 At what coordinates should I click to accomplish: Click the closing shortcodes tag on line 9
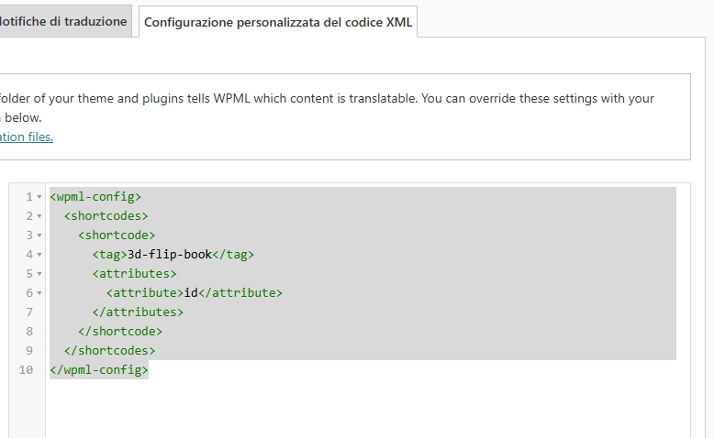click(109, 351)
